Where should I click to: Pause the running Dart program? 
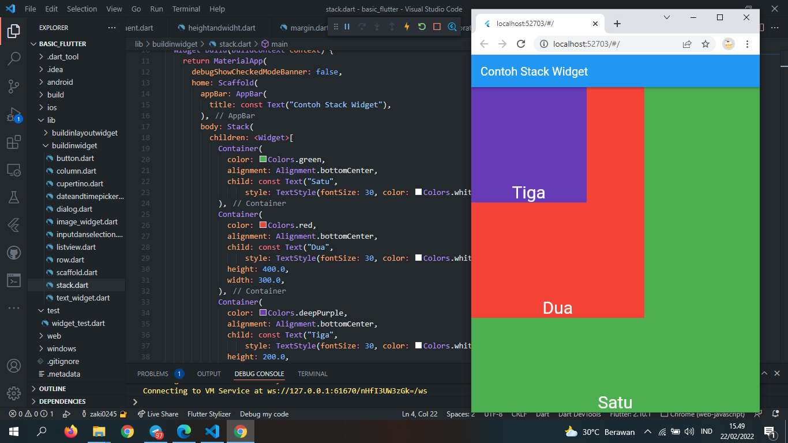347,27
